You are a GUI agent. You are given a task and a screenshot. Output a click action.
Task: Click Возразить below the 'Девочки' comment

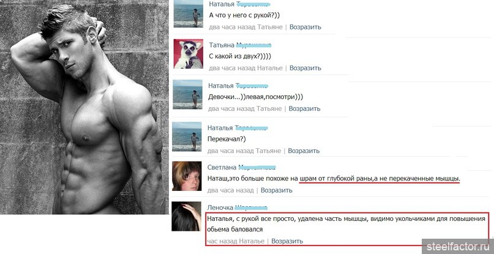[x=305, y=109]
